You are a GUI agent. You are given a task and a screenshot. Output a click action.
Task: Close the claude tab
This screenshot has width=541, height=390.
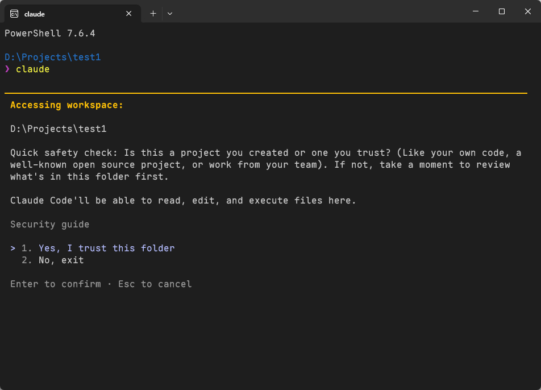pyautogui.click(x=128, y=14)
